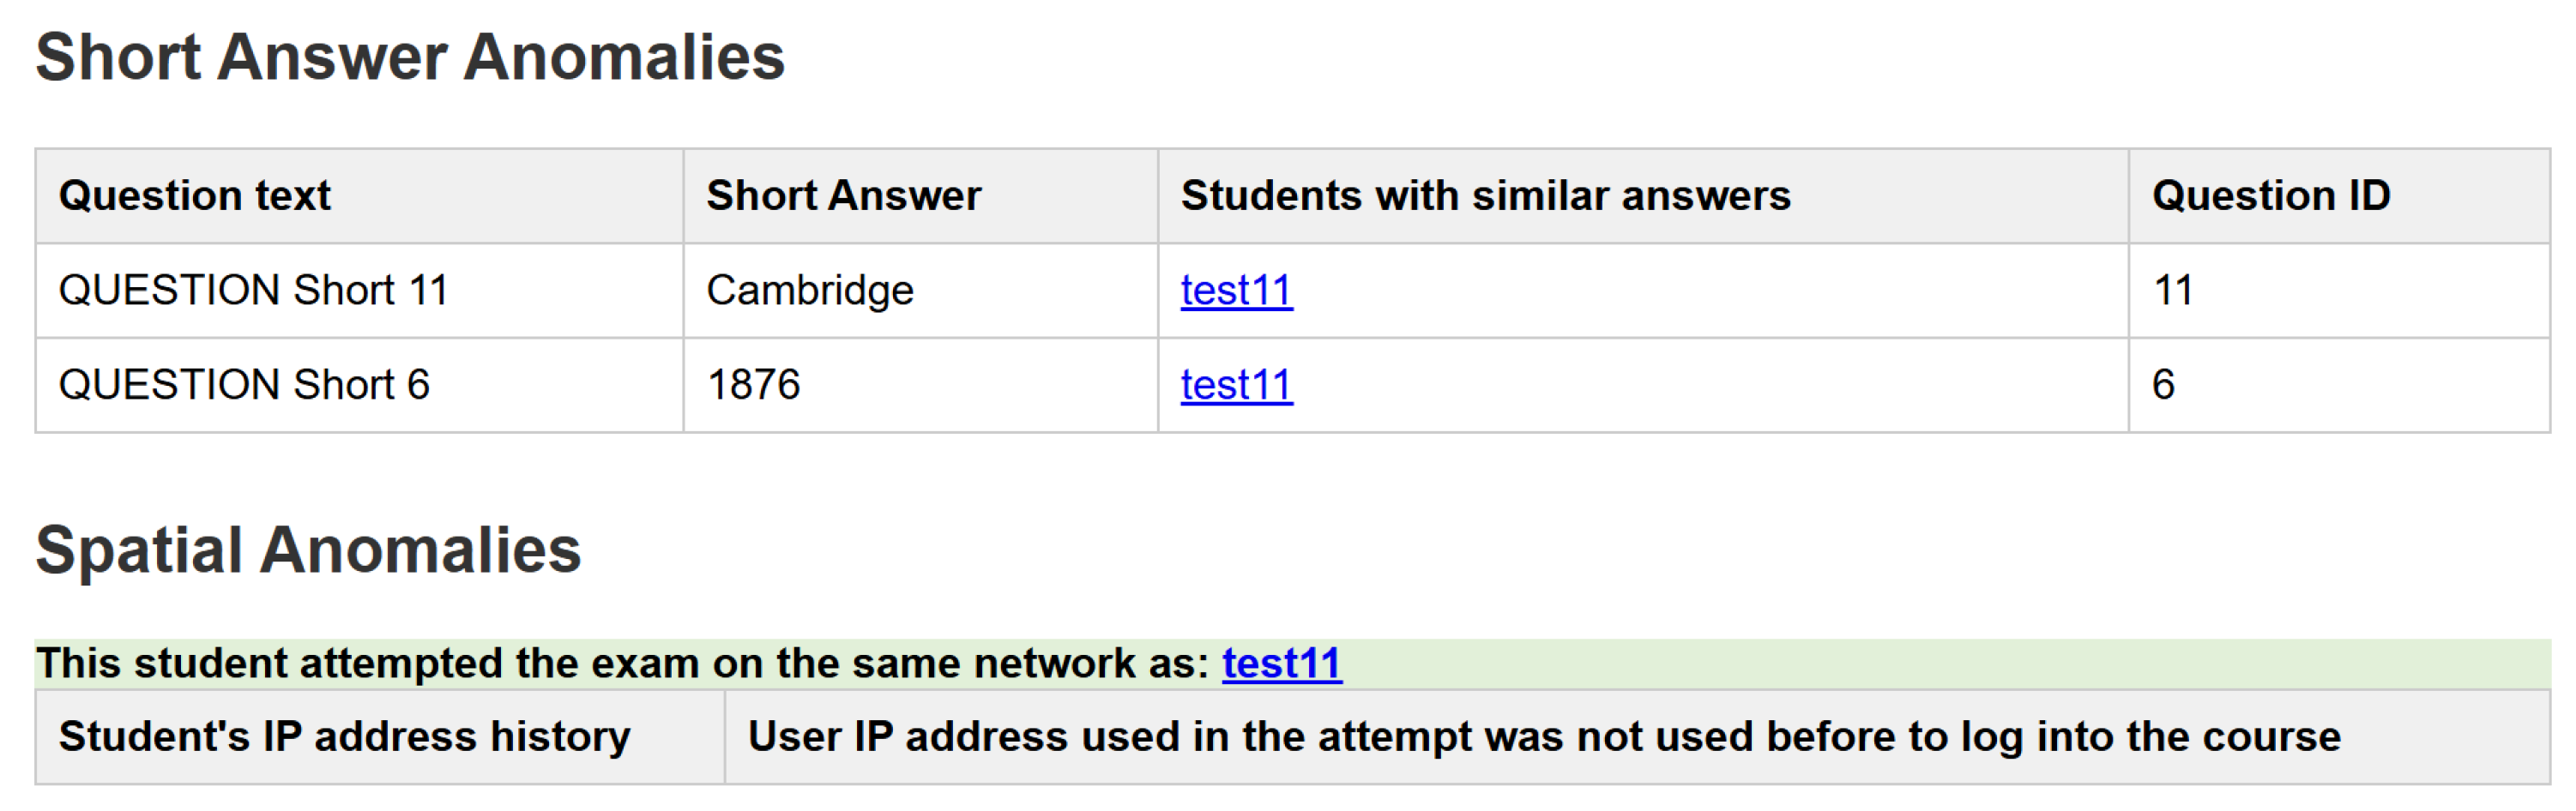
Task: Follow test11 link in same network notice
Action: [x=1281, y=664]
